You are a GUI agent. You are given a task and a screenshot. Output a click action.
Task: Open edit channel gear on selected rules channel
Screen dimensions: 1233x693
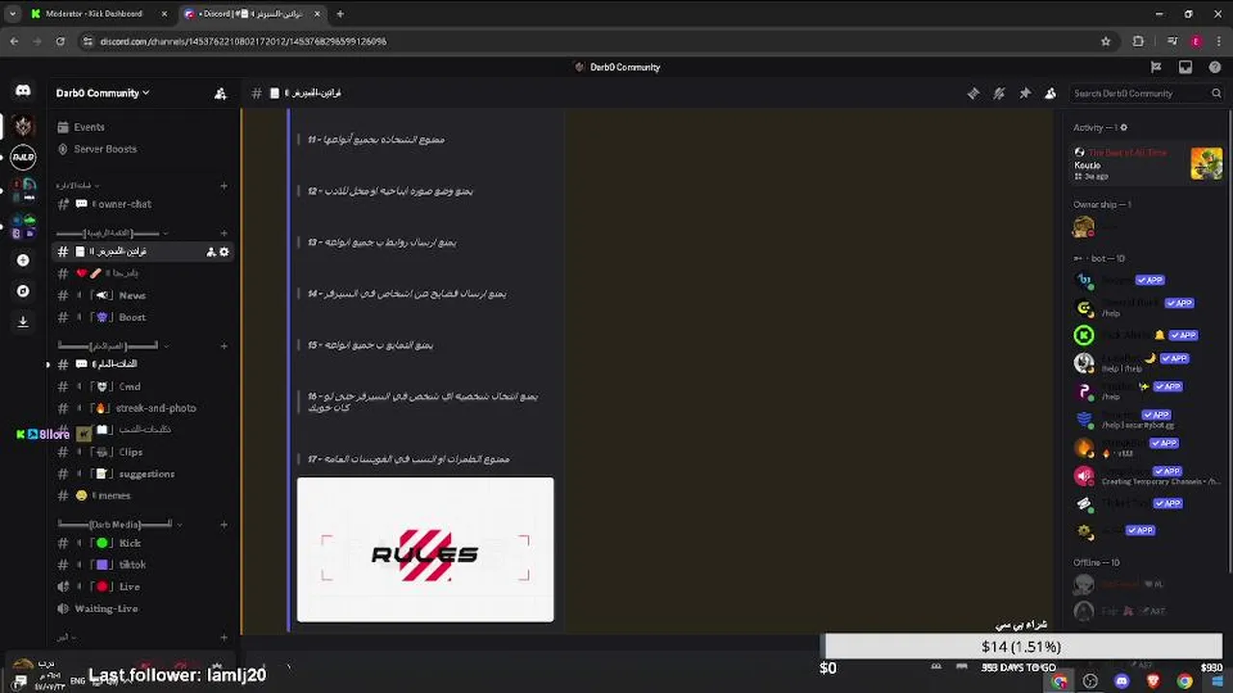tap(224, 251)
